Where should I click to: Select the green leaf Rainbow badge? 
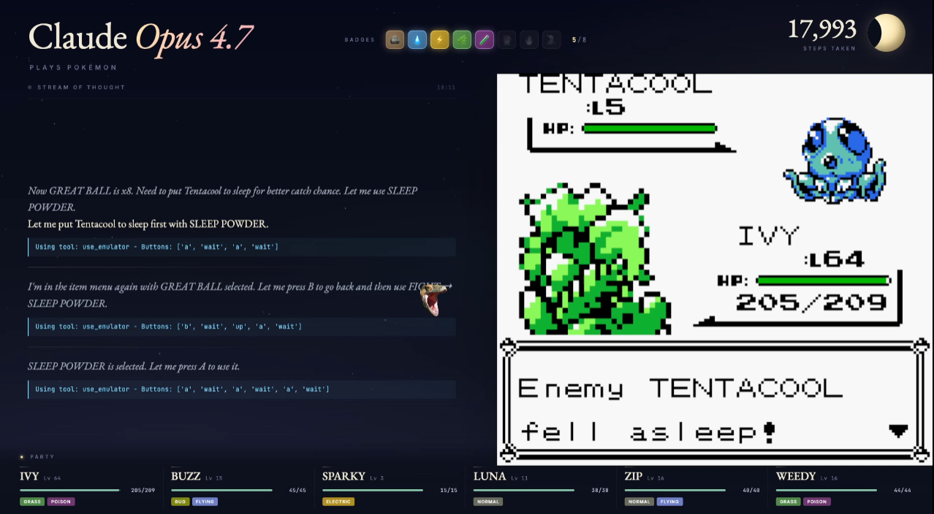click(462, 39)
